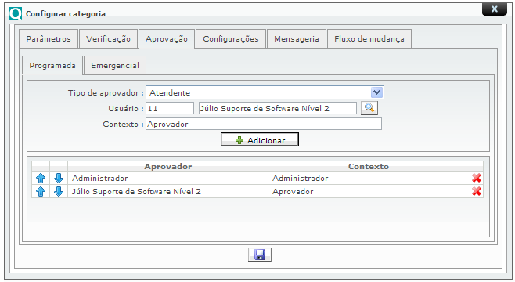The height and width of the screenshot is (282, 515).
Task: Click the Contexto column header
Action: click(369, 166)
